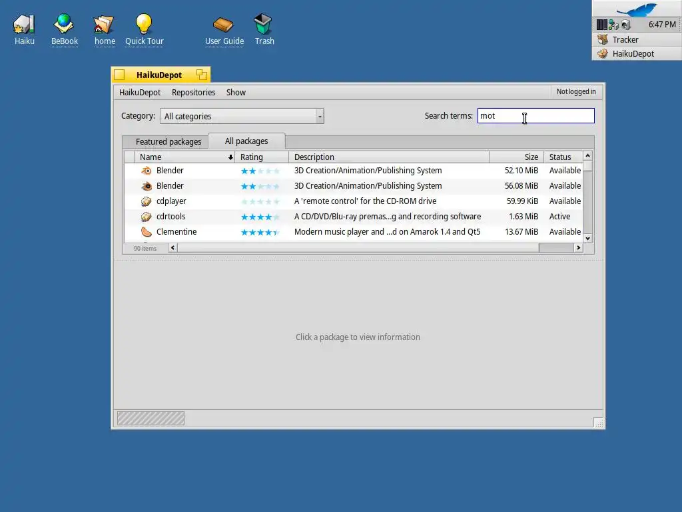This screenshot has height=512, width=682.
Task: Switch to HaikuDepot in the Deskbar
Action: pos(637,53)
